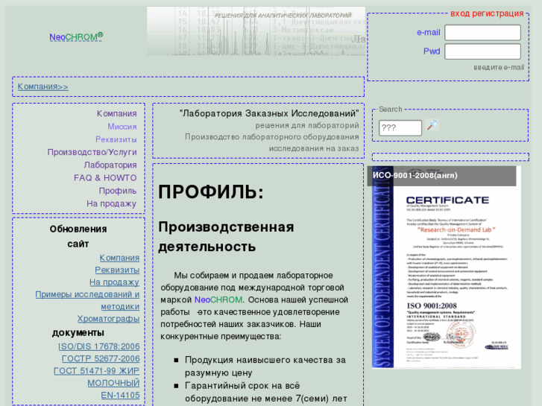
Task: Open Профиль menu item
Action: click(x=118, y=191)
